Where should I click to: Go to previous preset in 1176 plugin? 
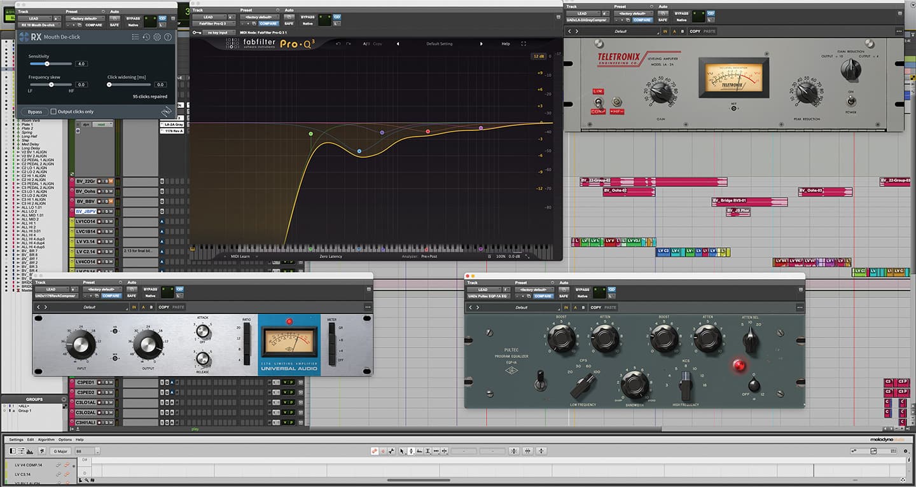(37, 307)
